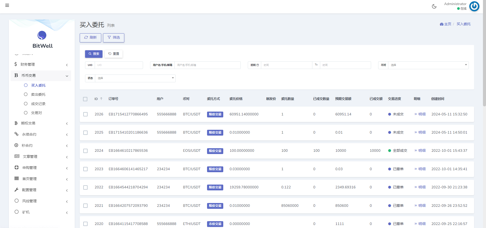Tick the select-all checkbox in table header
Image resolution: width=486 pixels, height=228 pixels.
point(85,99)
